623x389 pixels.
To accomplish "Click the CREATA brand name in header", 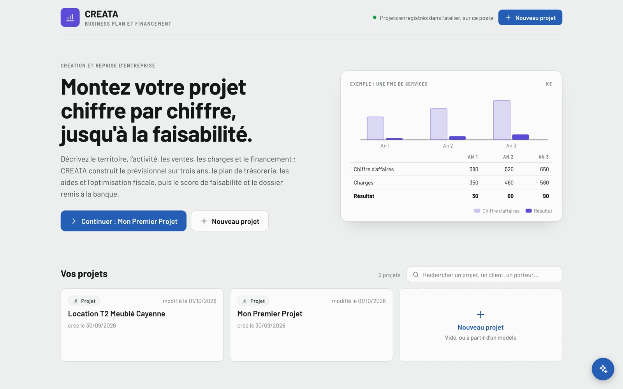I will (x=102, y=14).
